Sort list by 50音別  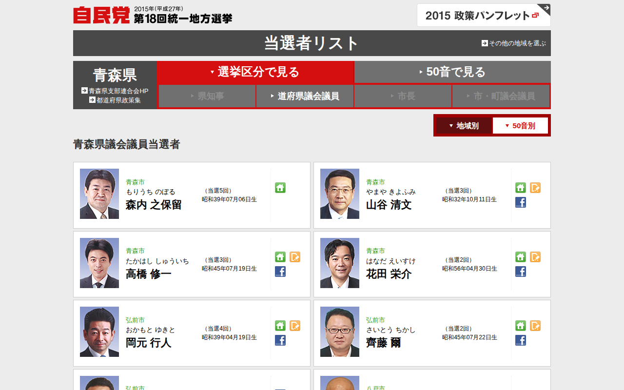click(x=520, y=126)
